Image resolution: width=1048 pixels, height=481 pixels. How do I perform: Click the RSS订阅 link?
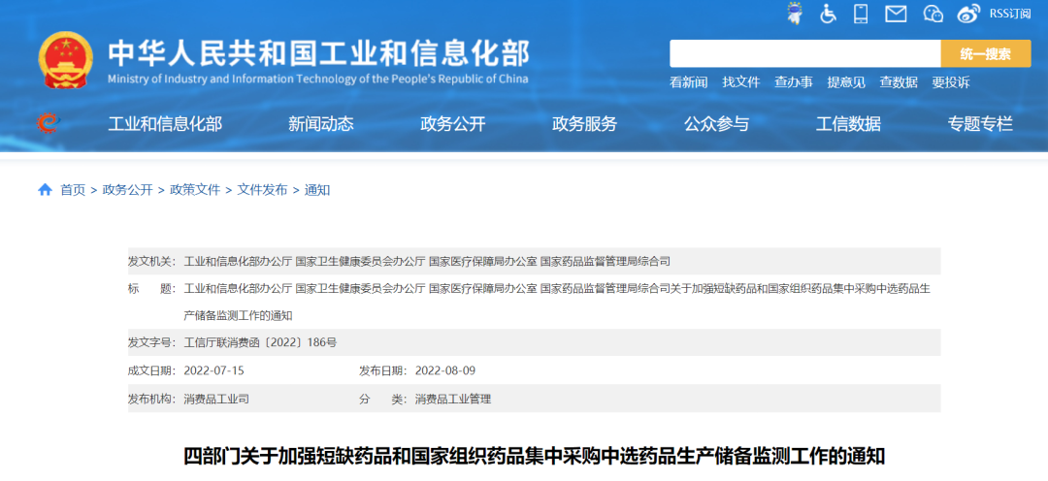click(1009, 14)
